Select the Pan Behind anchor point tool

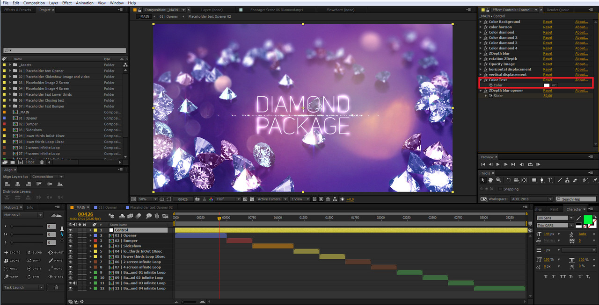(524, 180)
